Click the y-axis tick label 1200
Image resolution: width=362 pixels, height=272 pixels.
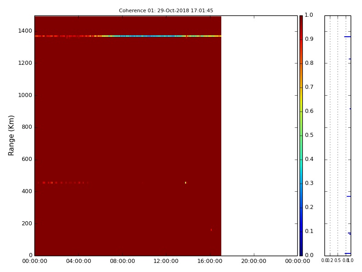click(x=25, y=63)
